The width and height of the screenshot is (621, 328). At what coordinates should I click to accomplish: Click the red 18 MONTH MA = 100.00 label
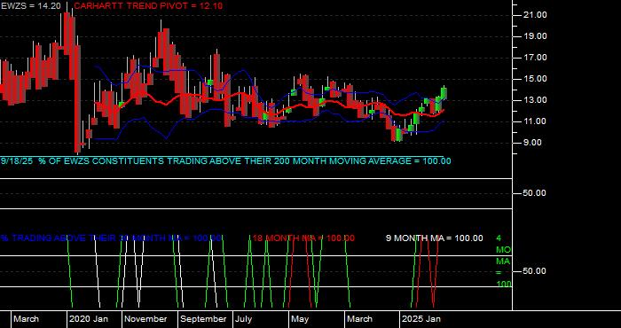[x=303, y=238]
